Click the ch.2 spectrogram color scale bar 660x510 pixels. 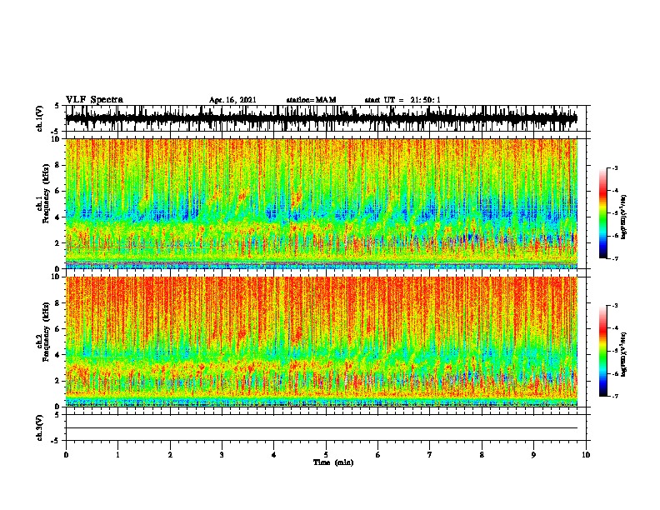603,351
